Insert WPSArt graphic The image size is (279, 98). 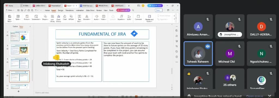[x=71, y=17]
